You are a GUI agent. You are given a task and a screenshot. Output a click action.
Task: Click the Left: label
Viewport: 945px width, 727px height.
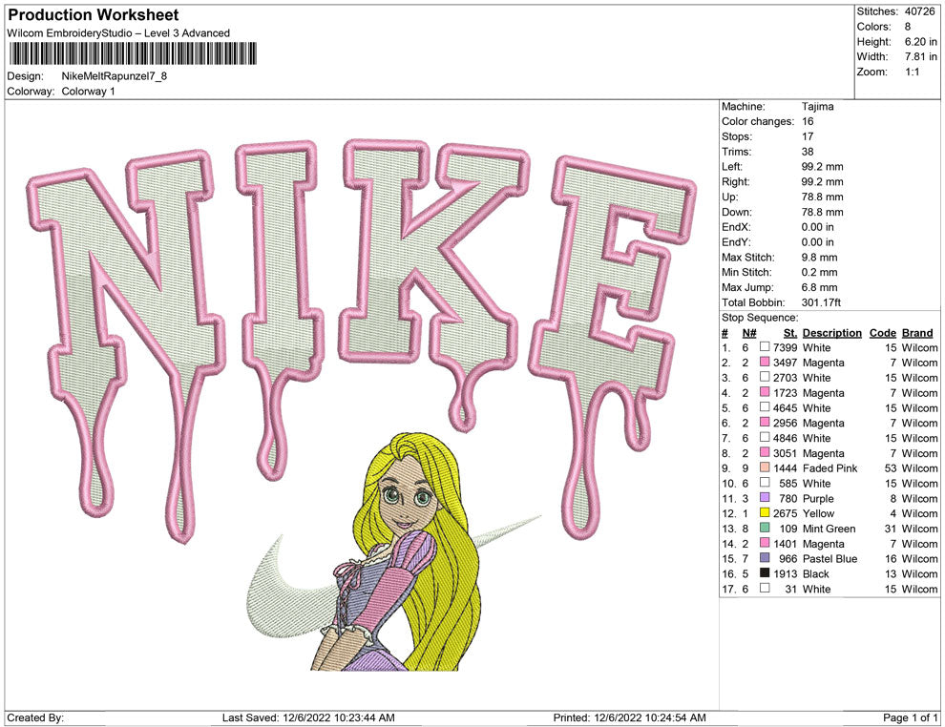731,167
